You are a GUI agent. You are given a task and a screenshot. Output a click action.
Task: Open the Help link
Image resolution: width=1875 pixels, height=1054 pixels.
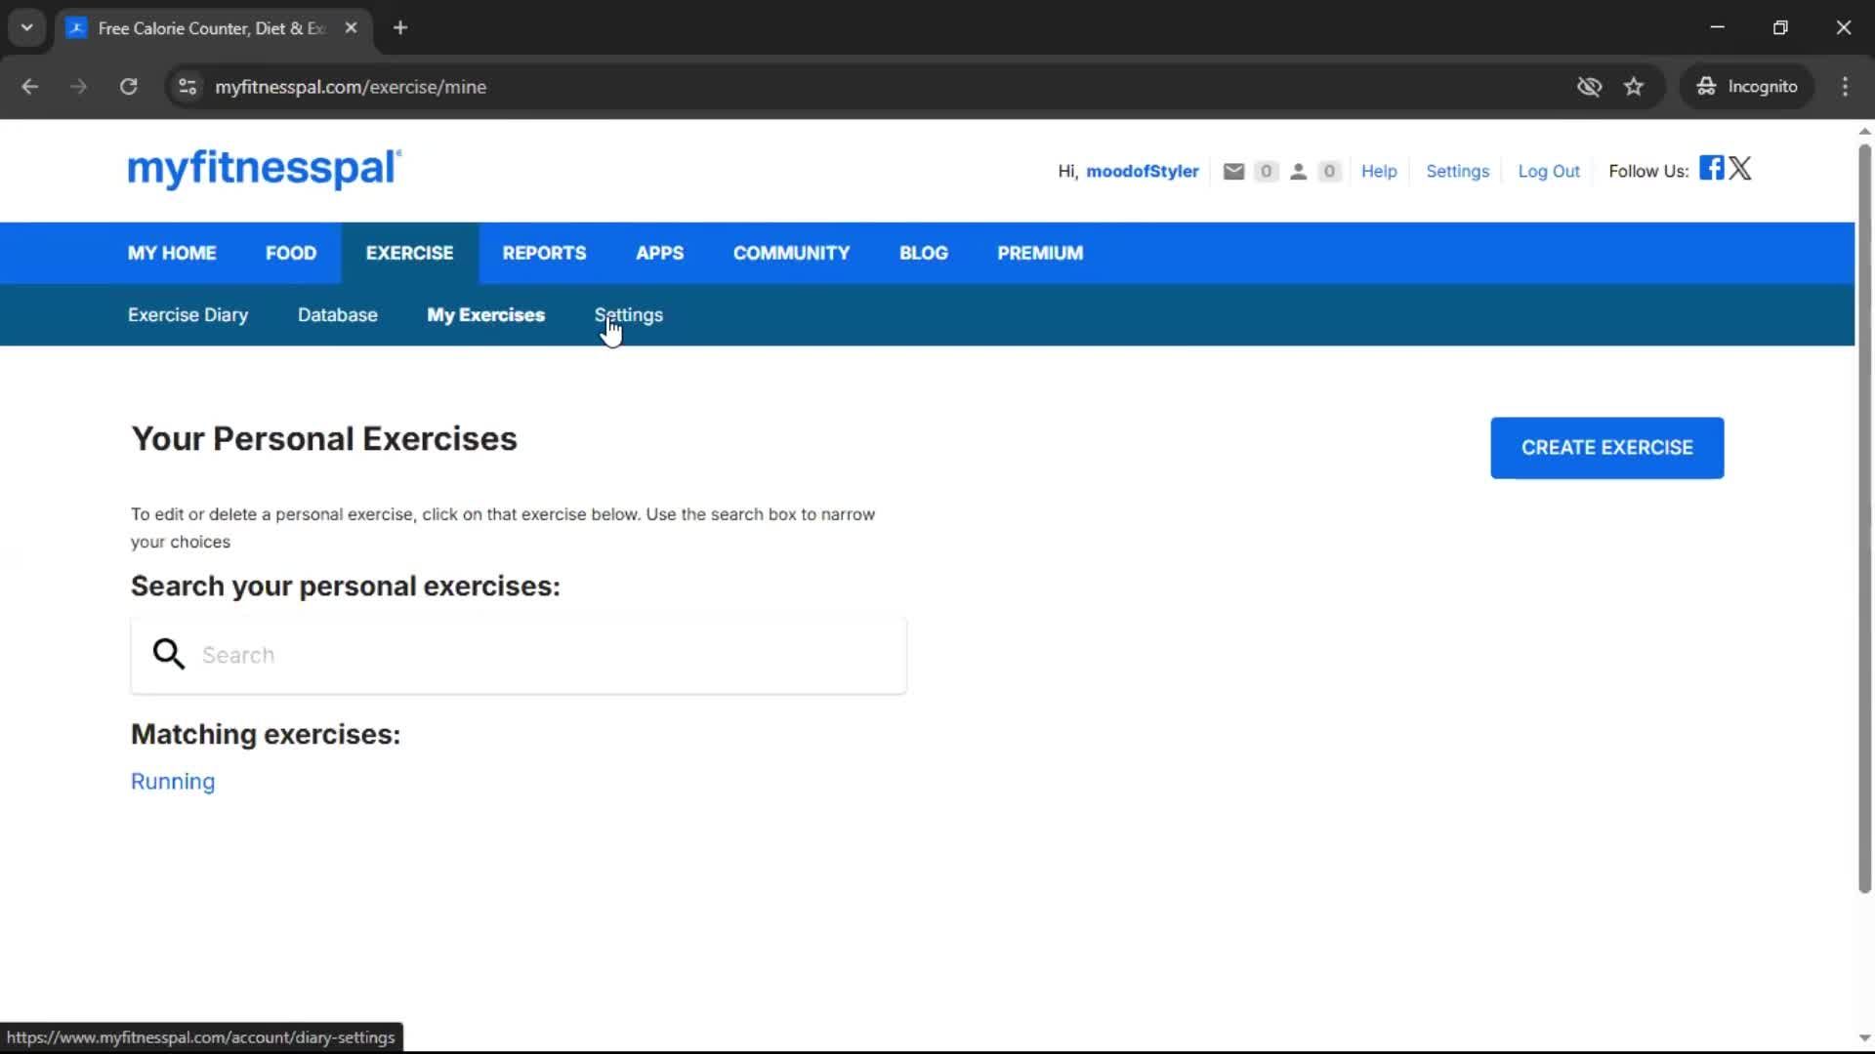pos(1379,172)
